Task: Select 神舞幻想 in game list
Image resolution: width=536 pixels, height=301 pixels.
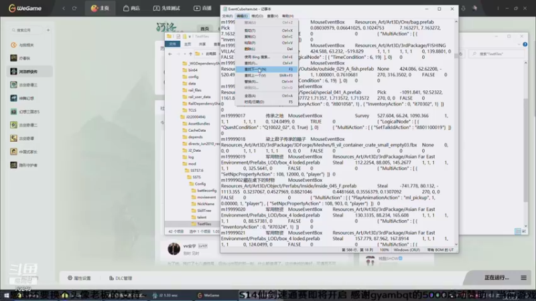Action: (23, 98)
